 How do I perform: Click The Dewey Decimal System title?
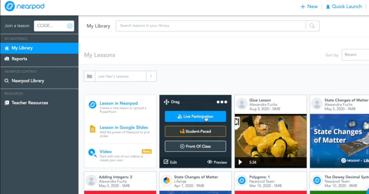coord(347,177)
